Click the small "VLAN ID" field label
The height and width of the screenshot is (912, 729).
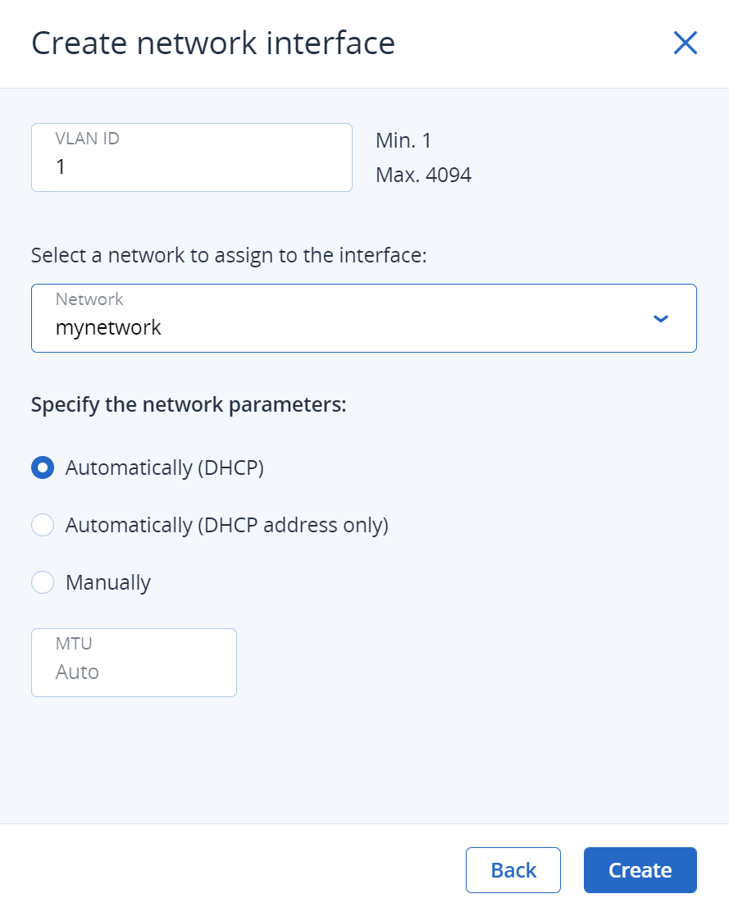pos(87,139)
